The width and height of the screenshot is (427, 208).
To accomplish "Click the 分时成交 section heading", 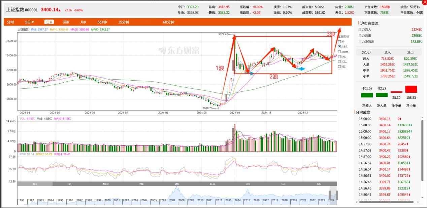I will tap(362, 112).
